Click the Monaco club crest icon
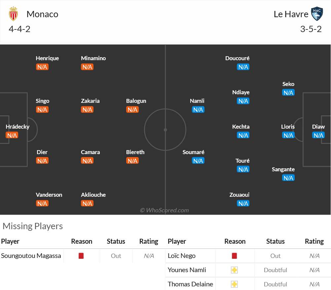This screenshot has height=290, width=331. point(13,14)
